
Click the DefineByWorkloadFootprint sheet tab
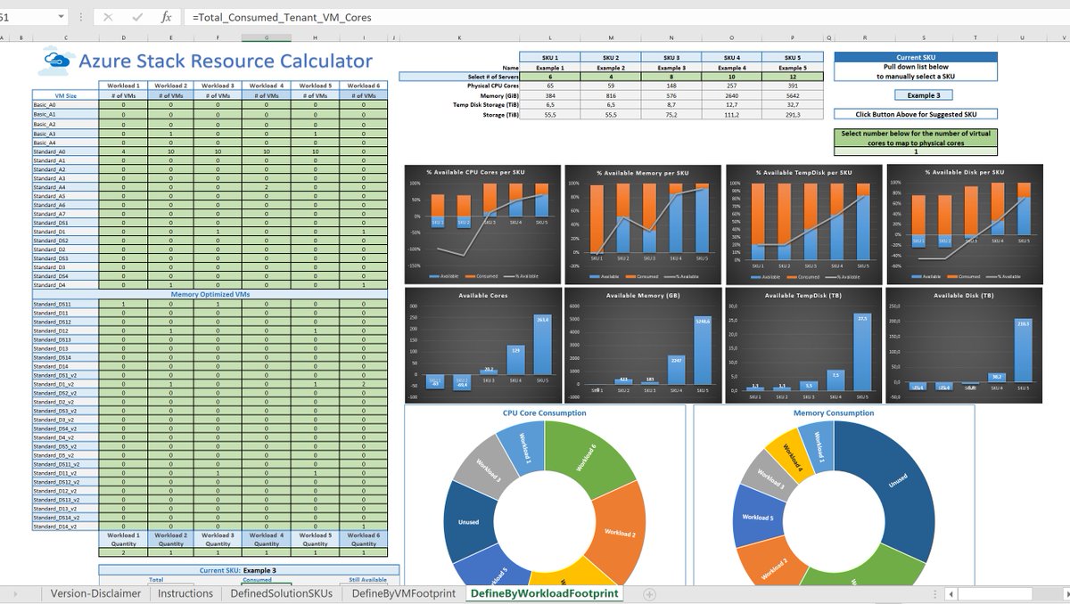543,593
